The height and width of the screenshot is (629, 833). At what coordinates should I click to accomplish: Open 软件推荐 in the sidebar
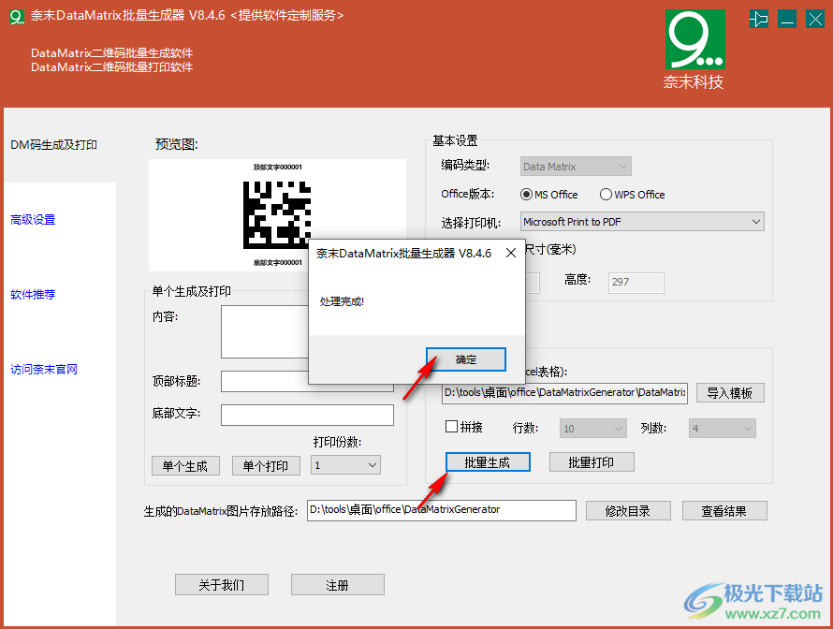[33, 294]
